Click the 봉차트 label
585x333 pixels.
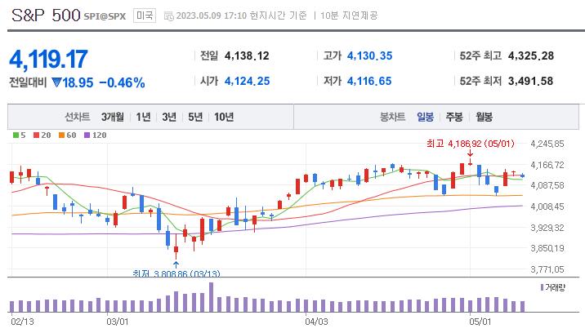392,117
